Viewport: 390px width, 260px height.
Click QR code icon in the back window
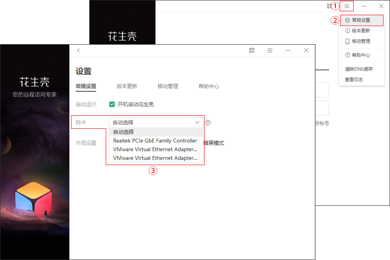tap(329, 6)
